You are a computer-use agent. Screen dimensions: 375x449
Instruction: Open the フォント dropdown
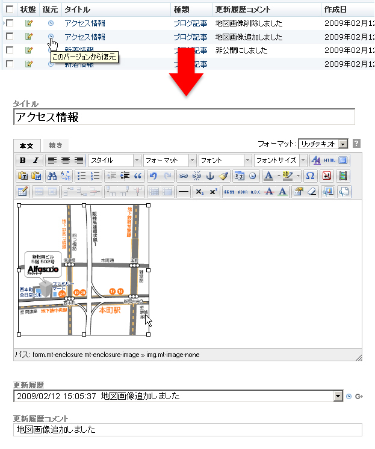tap(225, 160)
